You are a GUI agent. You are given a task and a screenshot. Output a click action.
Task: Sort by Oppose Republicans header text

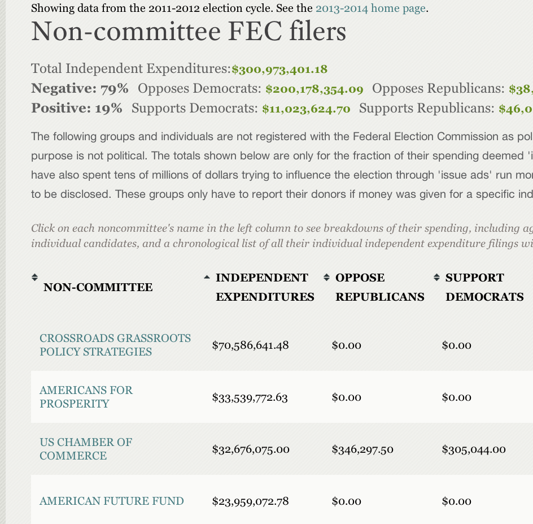coord(379,287)
